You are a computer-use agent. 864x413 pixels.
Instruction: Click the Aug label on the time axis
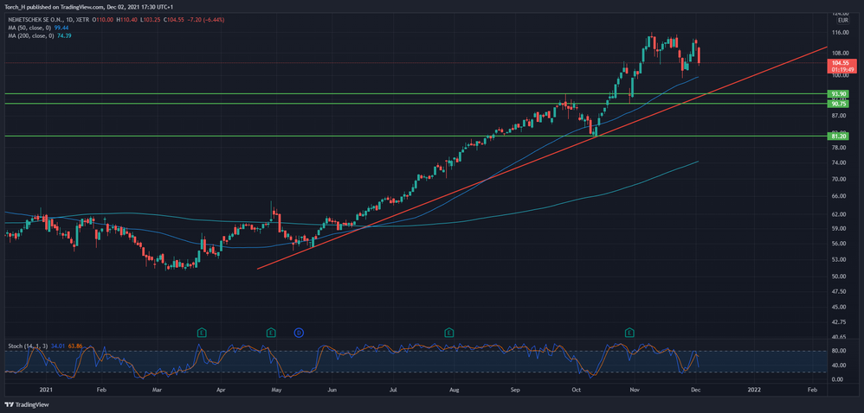pyautogui.click(x=453, y=391)
